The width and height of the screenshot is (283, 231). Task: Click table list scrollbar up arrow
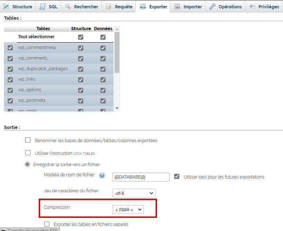click(x=117, y=29)
